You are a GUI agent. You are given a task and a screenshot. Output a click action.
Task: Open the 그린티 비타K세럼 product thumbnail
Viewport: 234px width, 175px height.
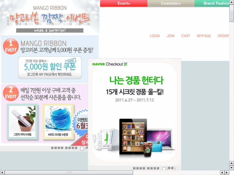[22, 121]
